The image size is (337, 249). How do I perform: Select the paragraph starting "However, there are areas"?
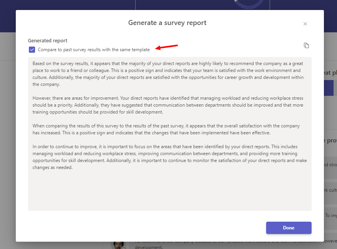click(168, 105)
